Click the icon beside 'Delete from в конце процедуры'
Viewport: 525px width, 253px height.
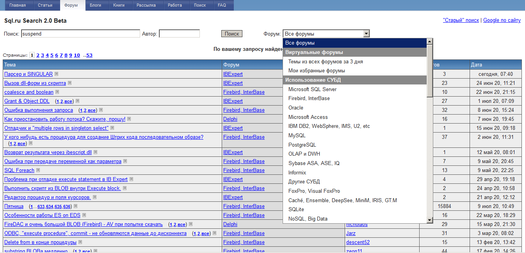pyautogui.click(x=80, y=242)
